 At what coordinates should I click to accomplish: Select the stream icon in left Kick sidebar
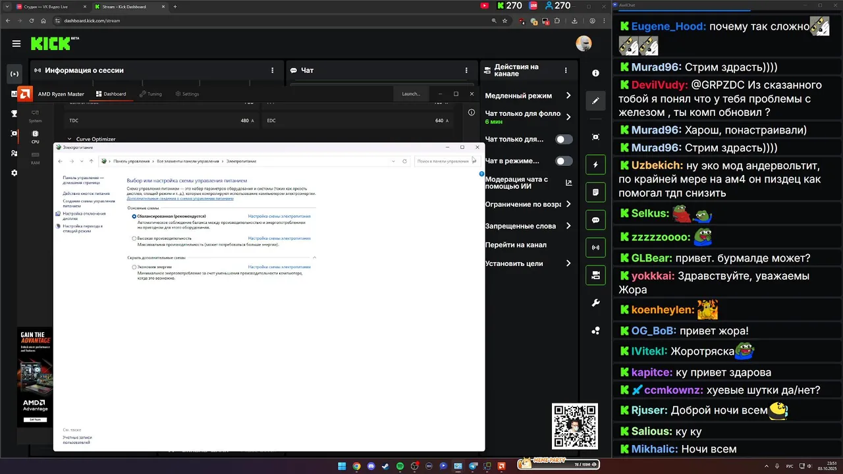click(14, 74)
